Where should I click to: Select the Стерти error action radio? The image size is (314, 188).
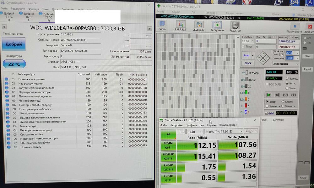(283, 102)
